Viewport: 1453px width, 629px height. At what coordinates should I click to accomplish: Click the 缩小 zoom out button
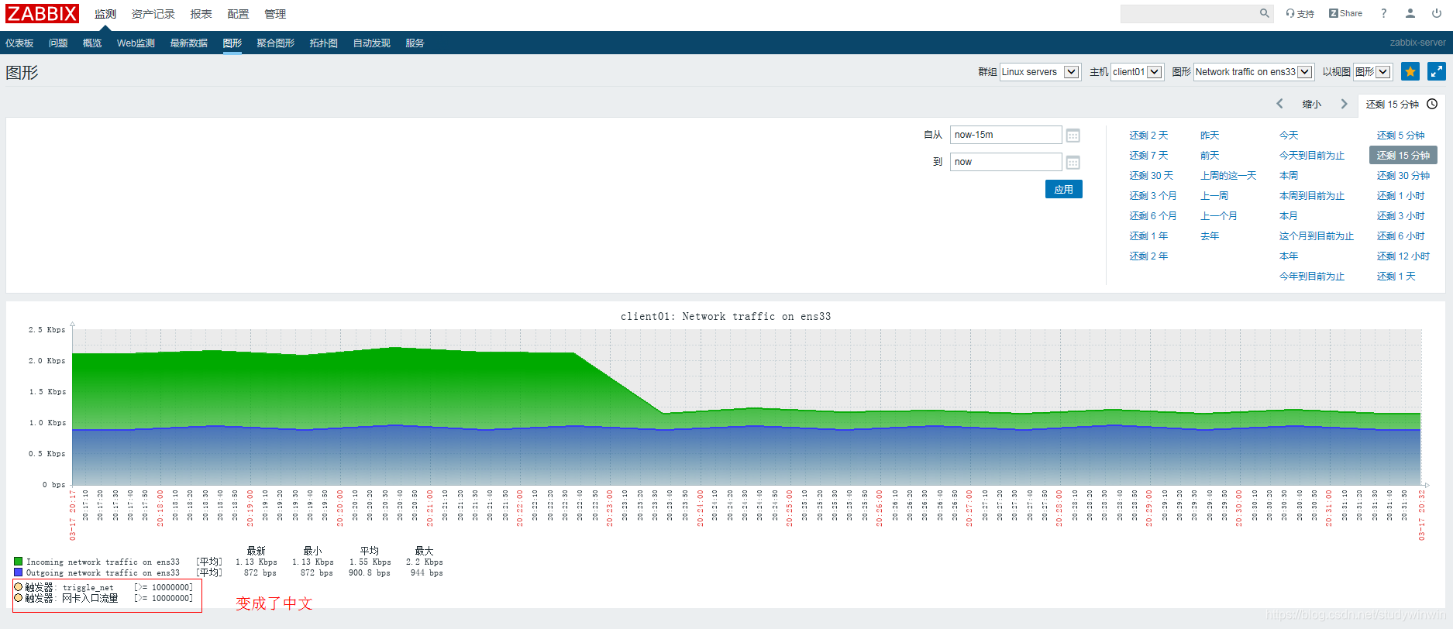tap(1311, 104)
